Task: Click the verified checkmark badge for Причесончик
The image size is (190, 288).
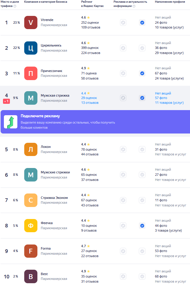Action: click(142, 73)
